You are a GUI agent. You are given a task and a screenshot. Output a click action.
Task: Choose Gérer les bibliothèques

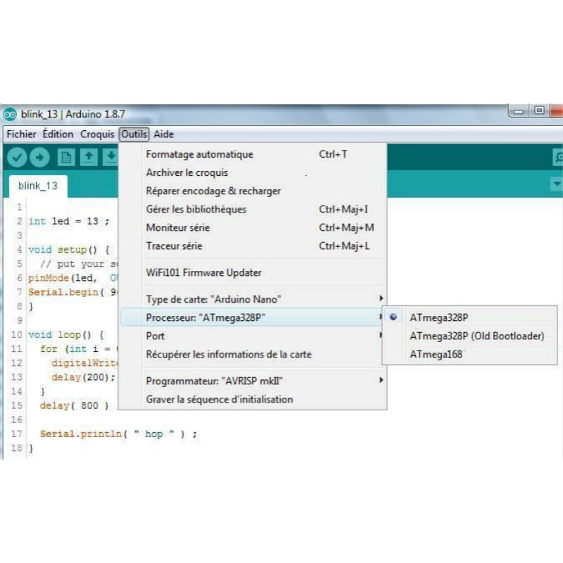(x=196, y=209)
